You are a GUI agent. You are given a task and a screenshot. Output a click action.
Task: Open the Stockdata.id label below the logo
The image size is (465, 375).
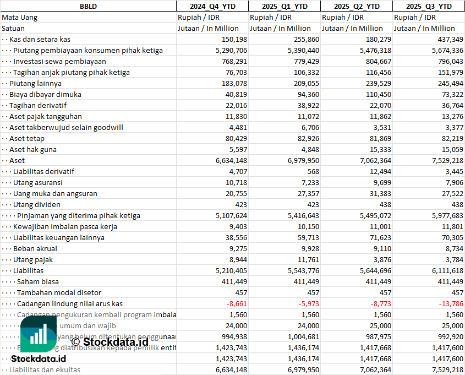[x=38, y=358]
